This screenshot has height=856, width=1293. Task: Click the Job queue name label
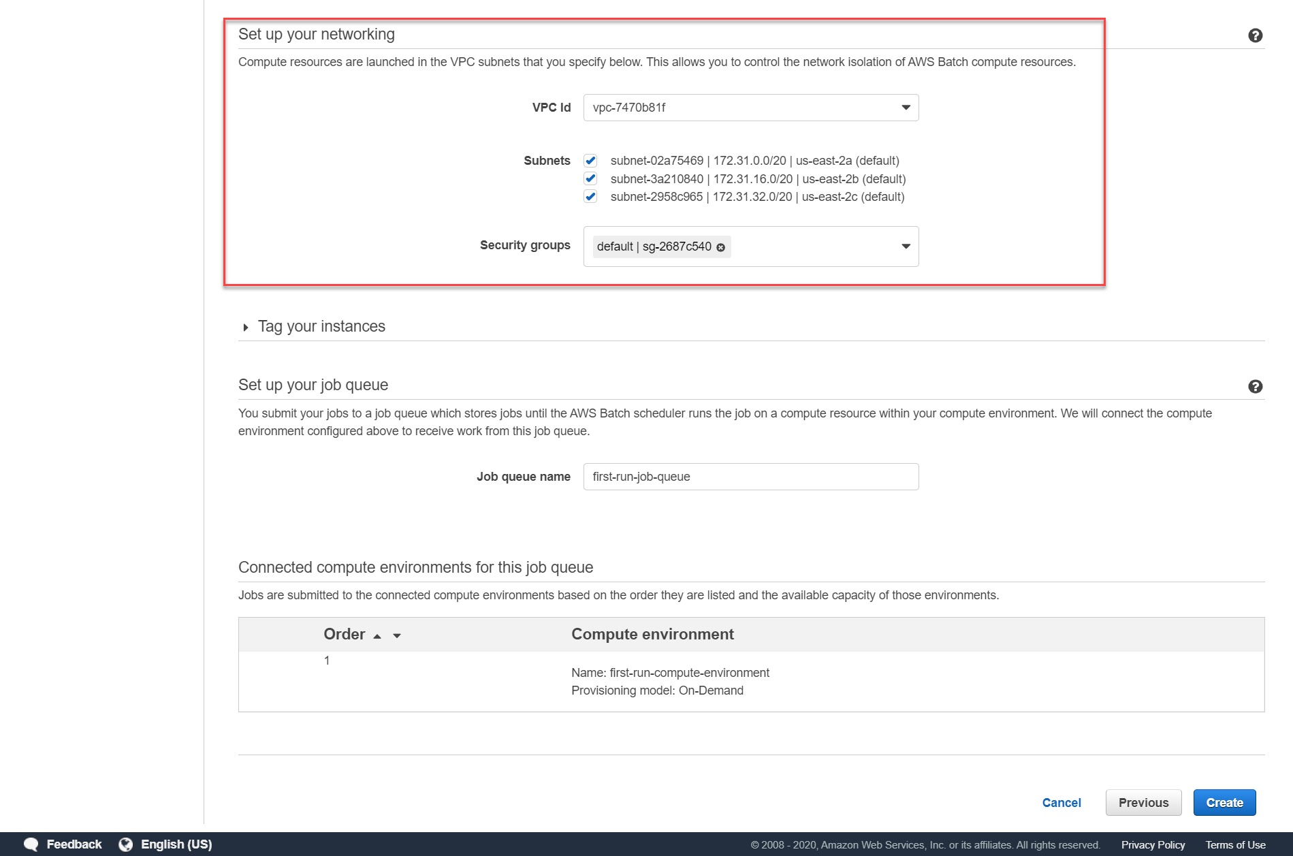pyautogui.click(x=524, y=477)
